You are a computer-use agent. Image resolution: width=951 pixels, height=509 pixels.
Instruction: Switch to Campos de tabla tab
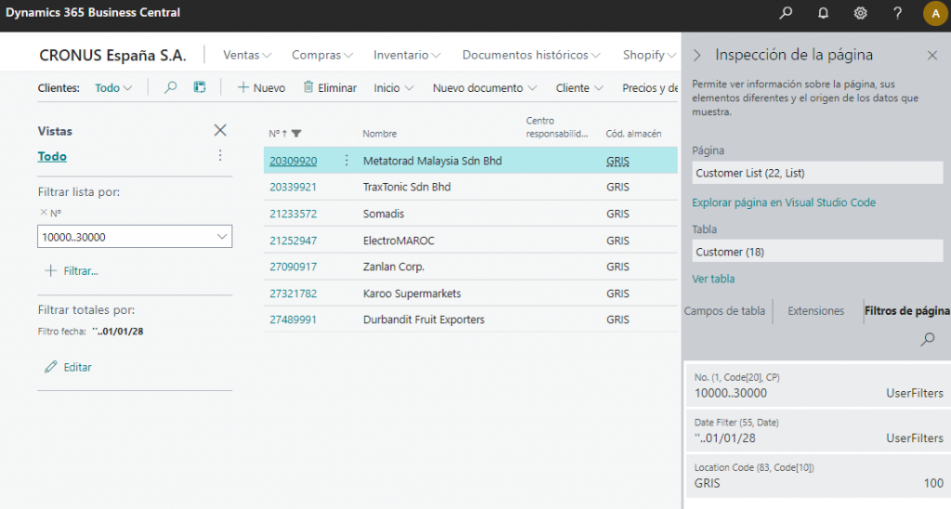pos(724,311)
